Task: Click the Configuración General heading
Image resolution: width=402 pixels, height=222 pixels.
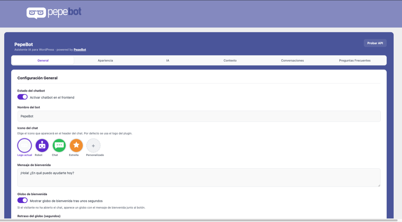Action: (x=38, y=78)
